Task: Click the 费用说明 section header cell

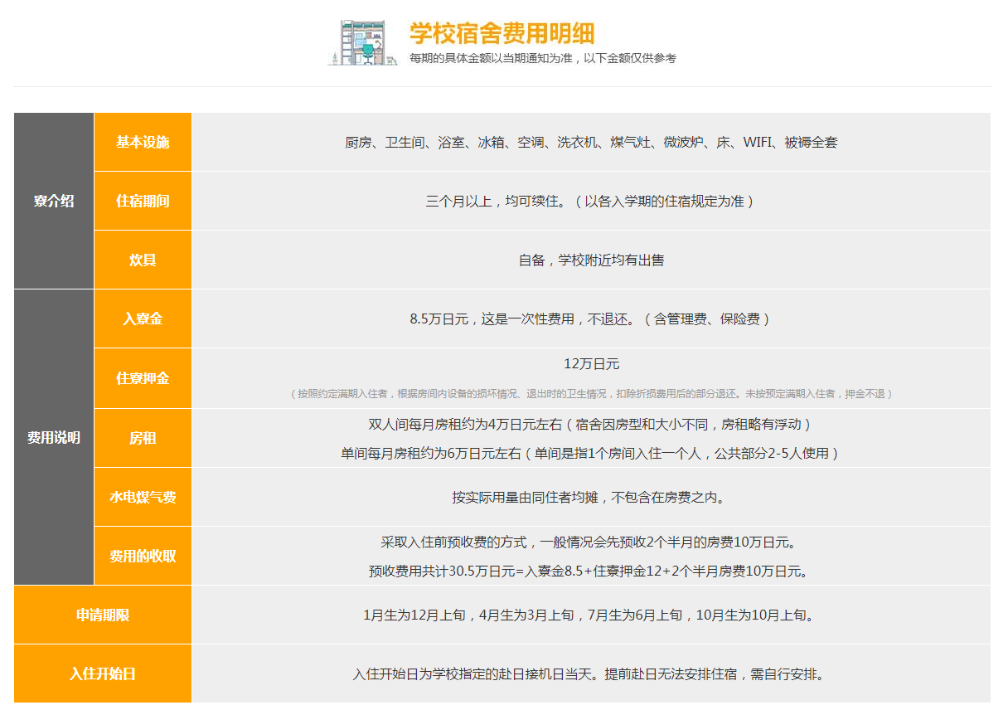Action: [x=54, y=437]
